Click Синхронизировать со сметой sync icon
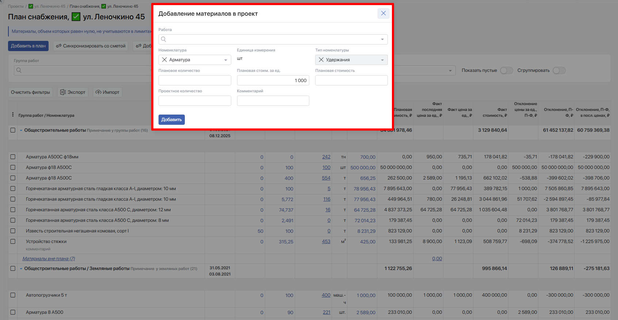Screen dimensions: 618x320 point(58,46)
